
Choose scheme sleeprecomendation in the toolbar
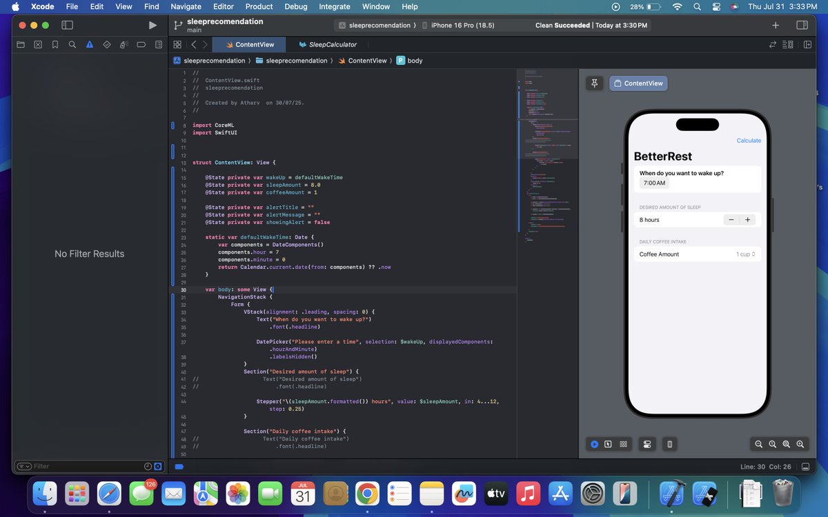[373, 26]
